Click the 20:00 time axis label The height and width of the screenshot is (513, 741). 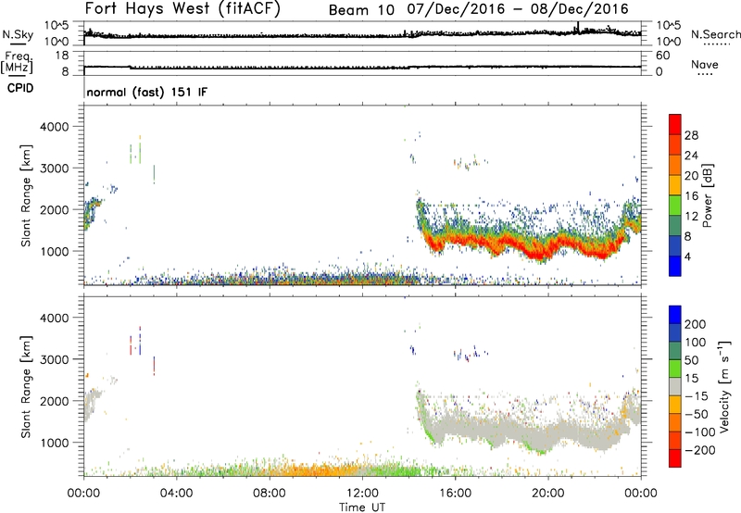click(547, 494)
